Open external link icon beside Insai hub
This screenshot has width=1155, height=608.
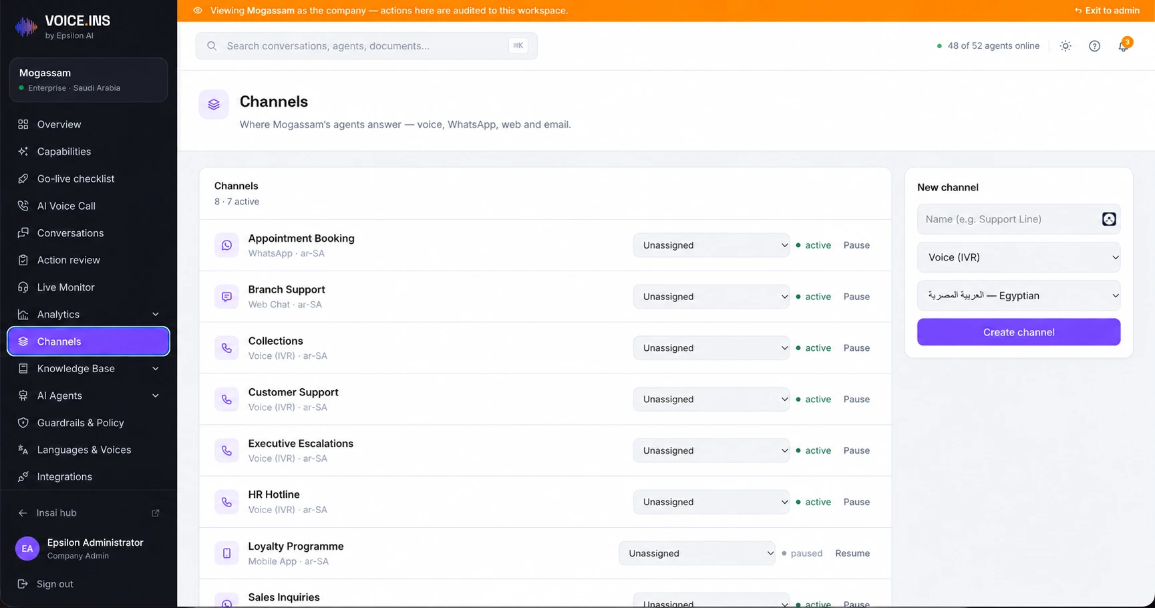(x=156, y=513)
